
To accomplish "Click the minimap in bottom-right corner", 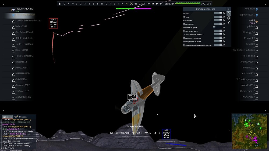I will click(x=249, y=131).
